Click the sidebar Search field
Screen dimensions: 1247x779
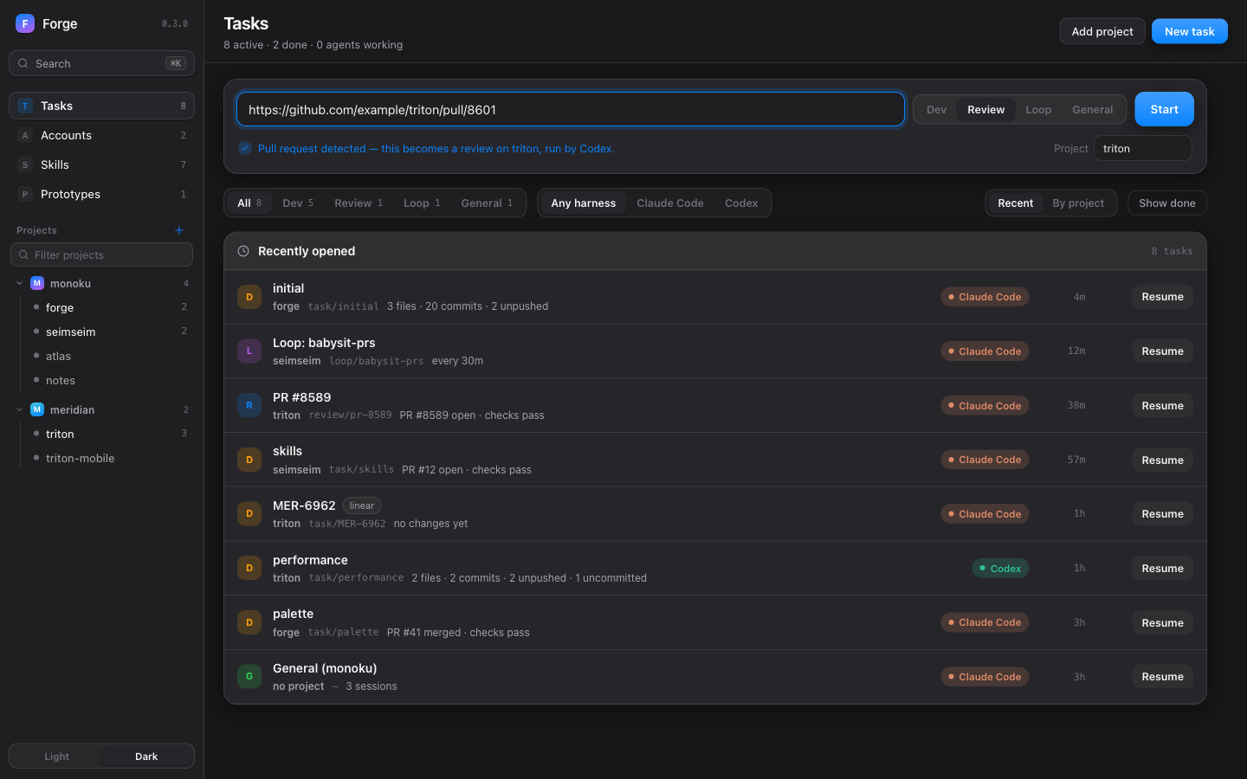coord(101,63)
